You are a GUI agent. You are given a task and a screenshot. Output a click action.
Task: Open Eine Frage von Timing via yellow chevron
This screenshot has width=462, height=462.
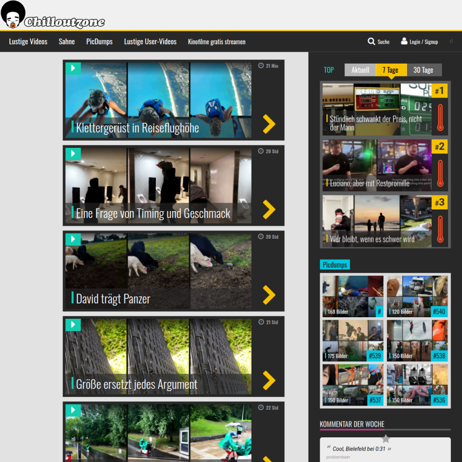point(269,209)
